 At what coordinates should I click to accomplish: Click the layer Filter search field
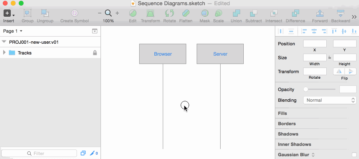(39, 153)
